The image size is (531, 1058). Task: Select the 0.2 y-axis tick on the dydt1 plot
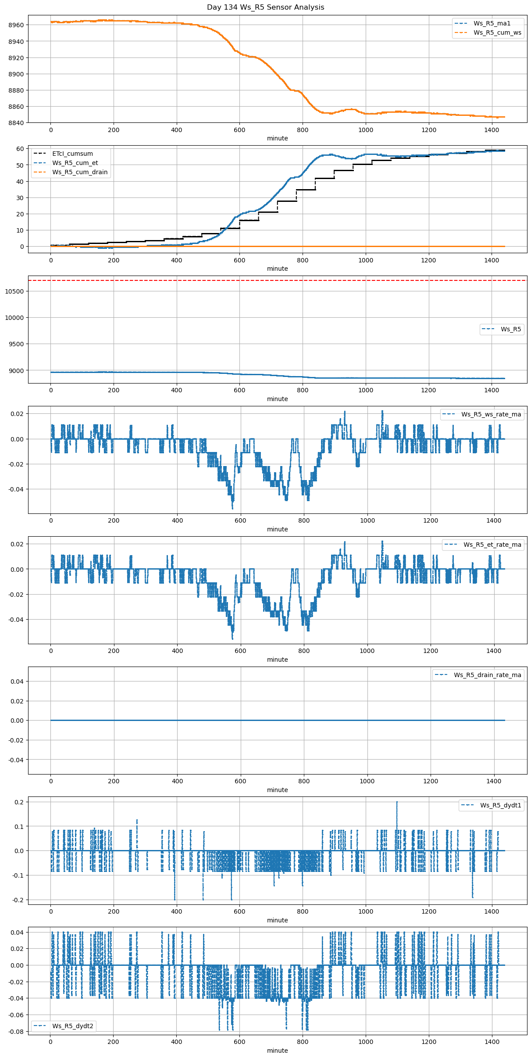tap(18, 802)
